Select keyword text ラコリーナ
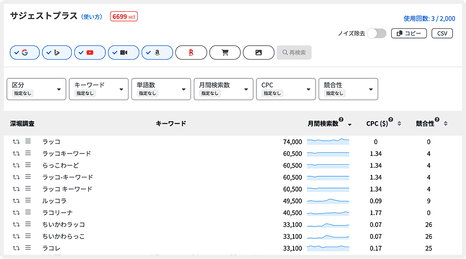The width and height of the screenshot is (466, 259). pyautogui.click(x=57, y=213)
